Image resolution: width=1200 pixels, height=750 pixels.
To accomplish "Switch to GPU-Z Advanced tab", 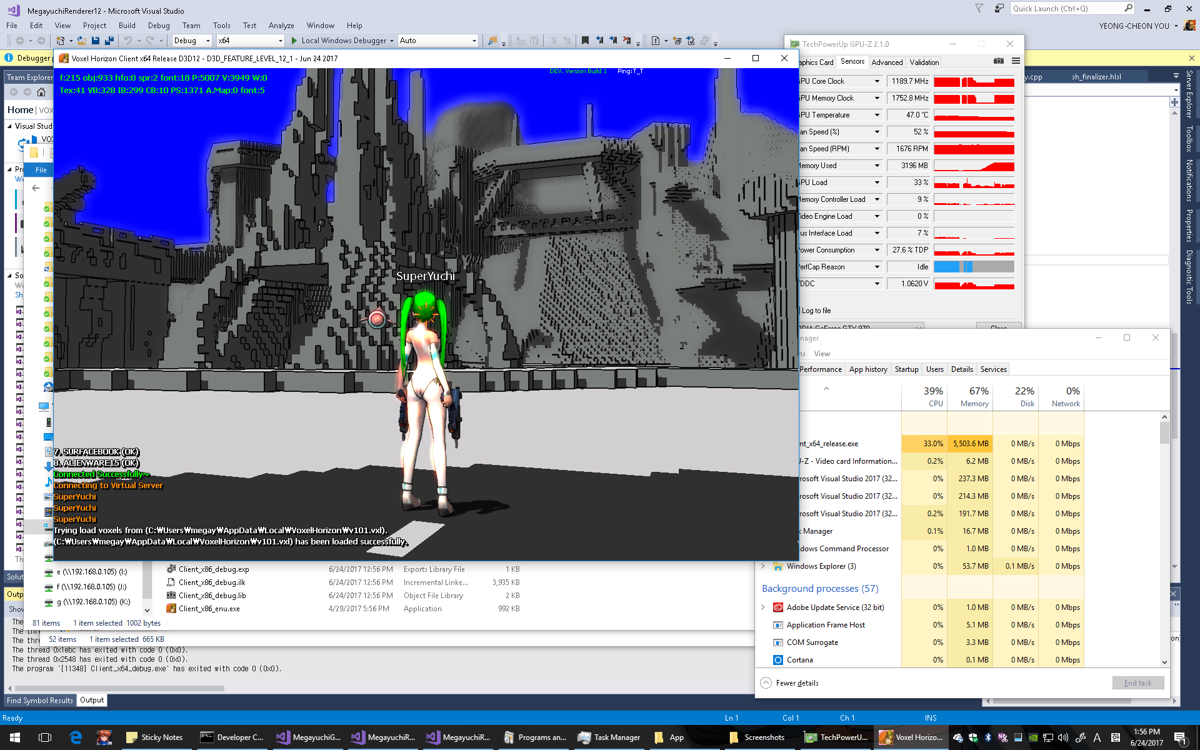I will point(887,62).
